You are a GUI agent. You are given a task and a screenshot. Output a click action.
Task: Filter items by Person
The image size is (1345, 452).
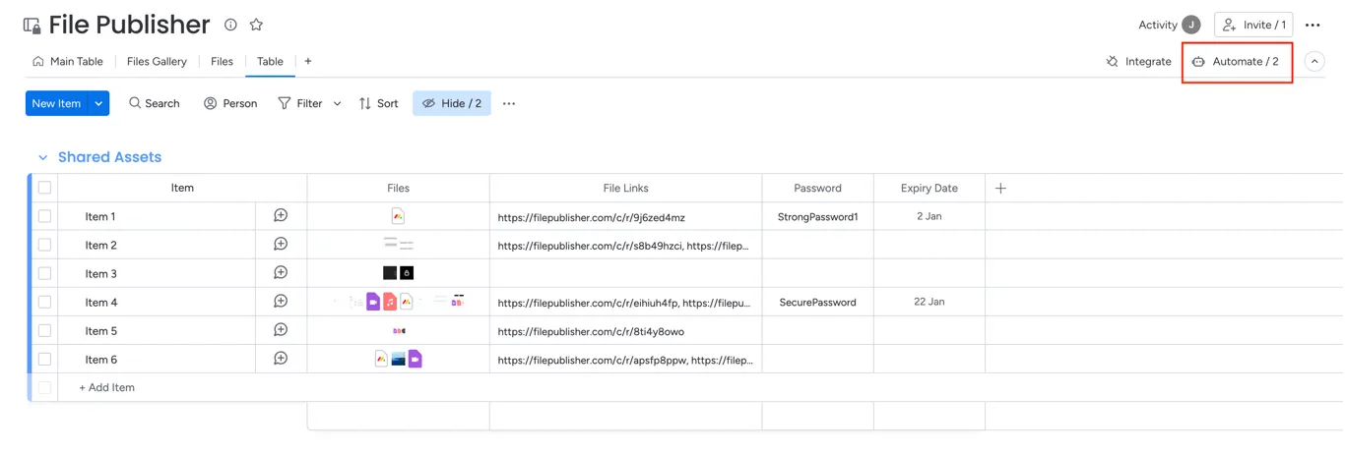(x=230, y=103)
